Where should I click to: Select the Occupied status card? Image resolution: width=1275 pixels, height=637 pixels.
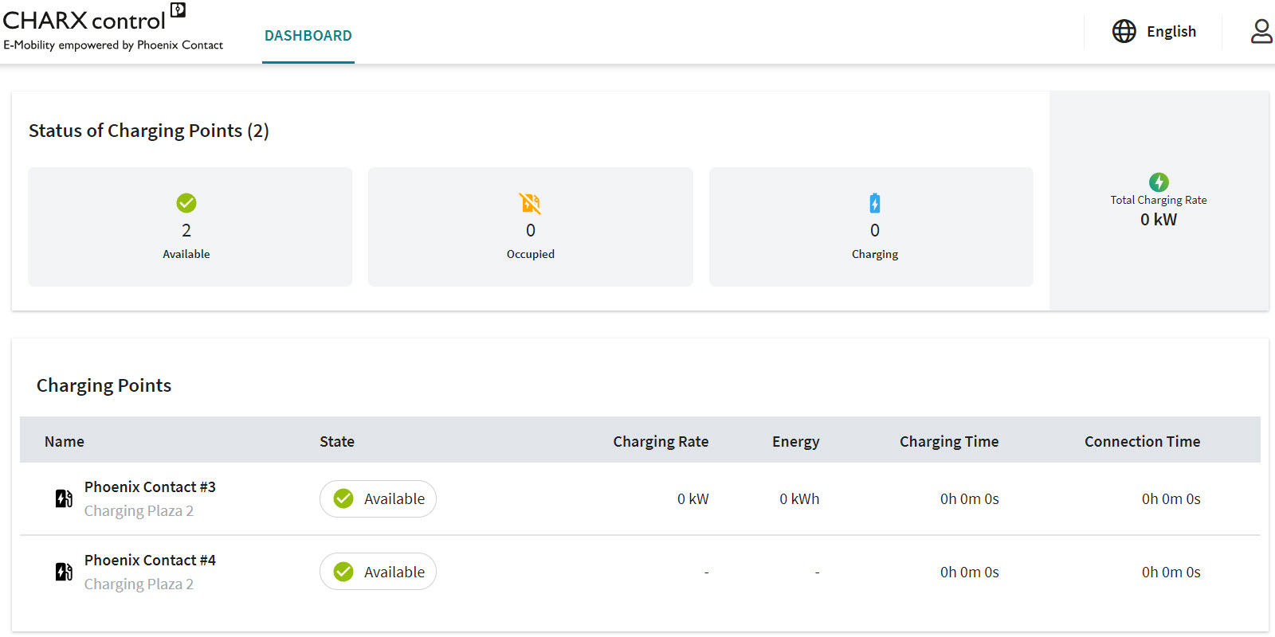(x=530, y=227)
